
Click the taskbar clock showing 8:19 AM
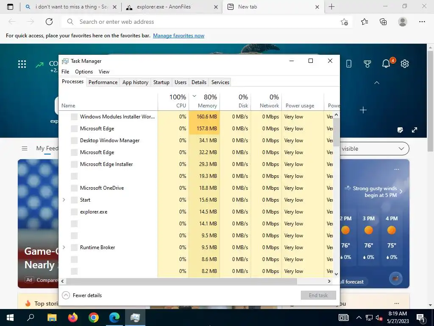pos(398,318)
